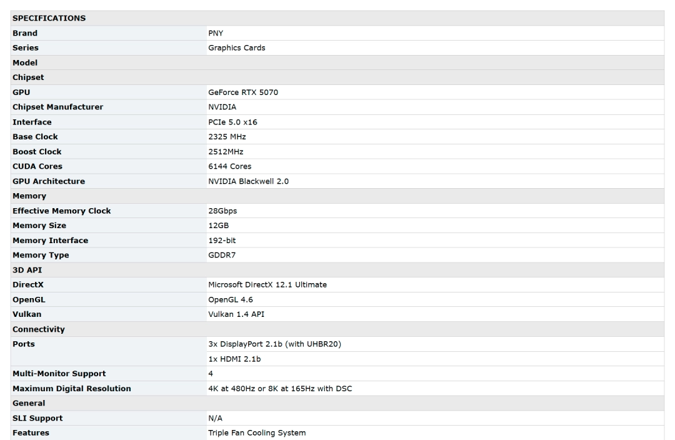The width and height of the screenshot is (675, 440).
Task: Click the Microsoft DirectX 12.1 Ultimate value
Action: pyautogui.click(x=267, y=285)
